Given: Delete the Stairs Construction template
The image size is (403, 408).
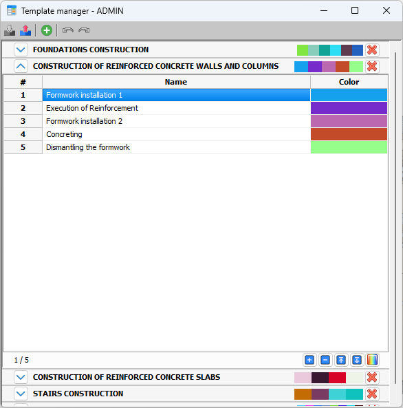Looking at the screenshot, I should click(x=372, y=394).
